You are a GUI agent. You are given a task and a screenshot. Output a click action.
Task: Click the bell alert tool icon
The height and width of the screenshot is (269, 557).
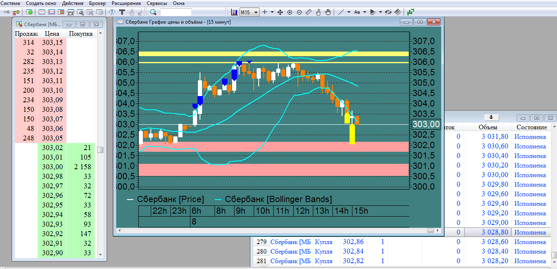[x=372, y=12]
